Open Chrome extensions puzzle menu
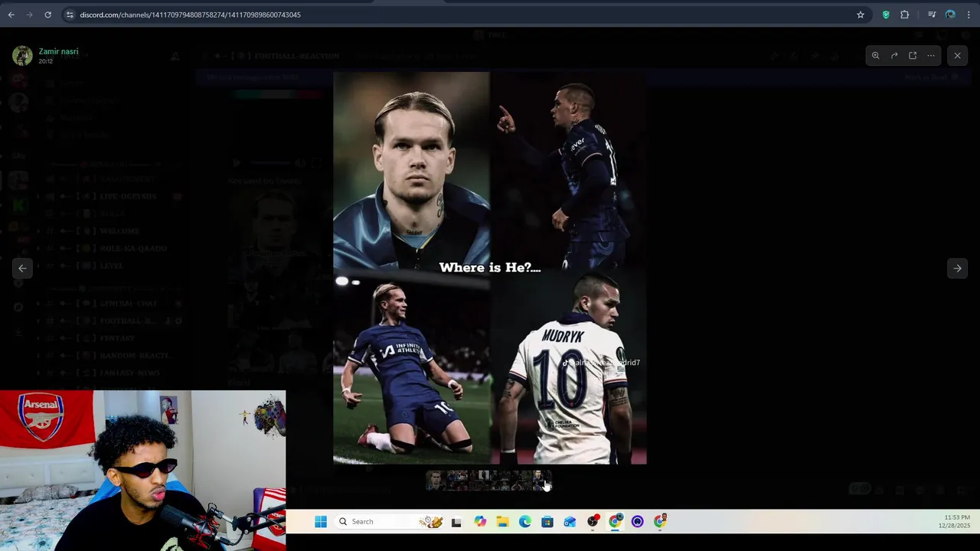 (904, 15)
